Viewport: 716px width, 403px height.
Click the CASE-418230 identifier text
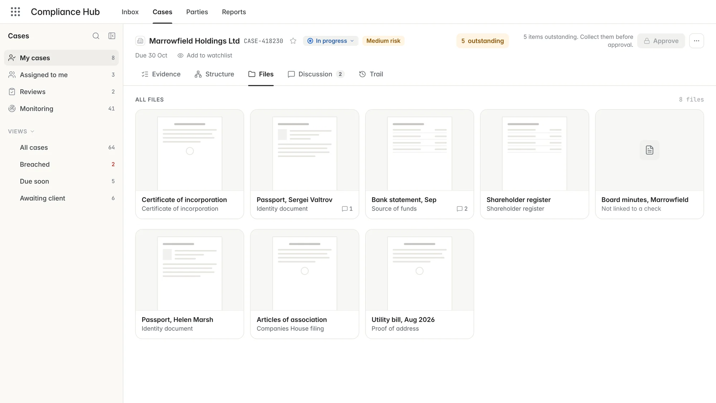263,41
